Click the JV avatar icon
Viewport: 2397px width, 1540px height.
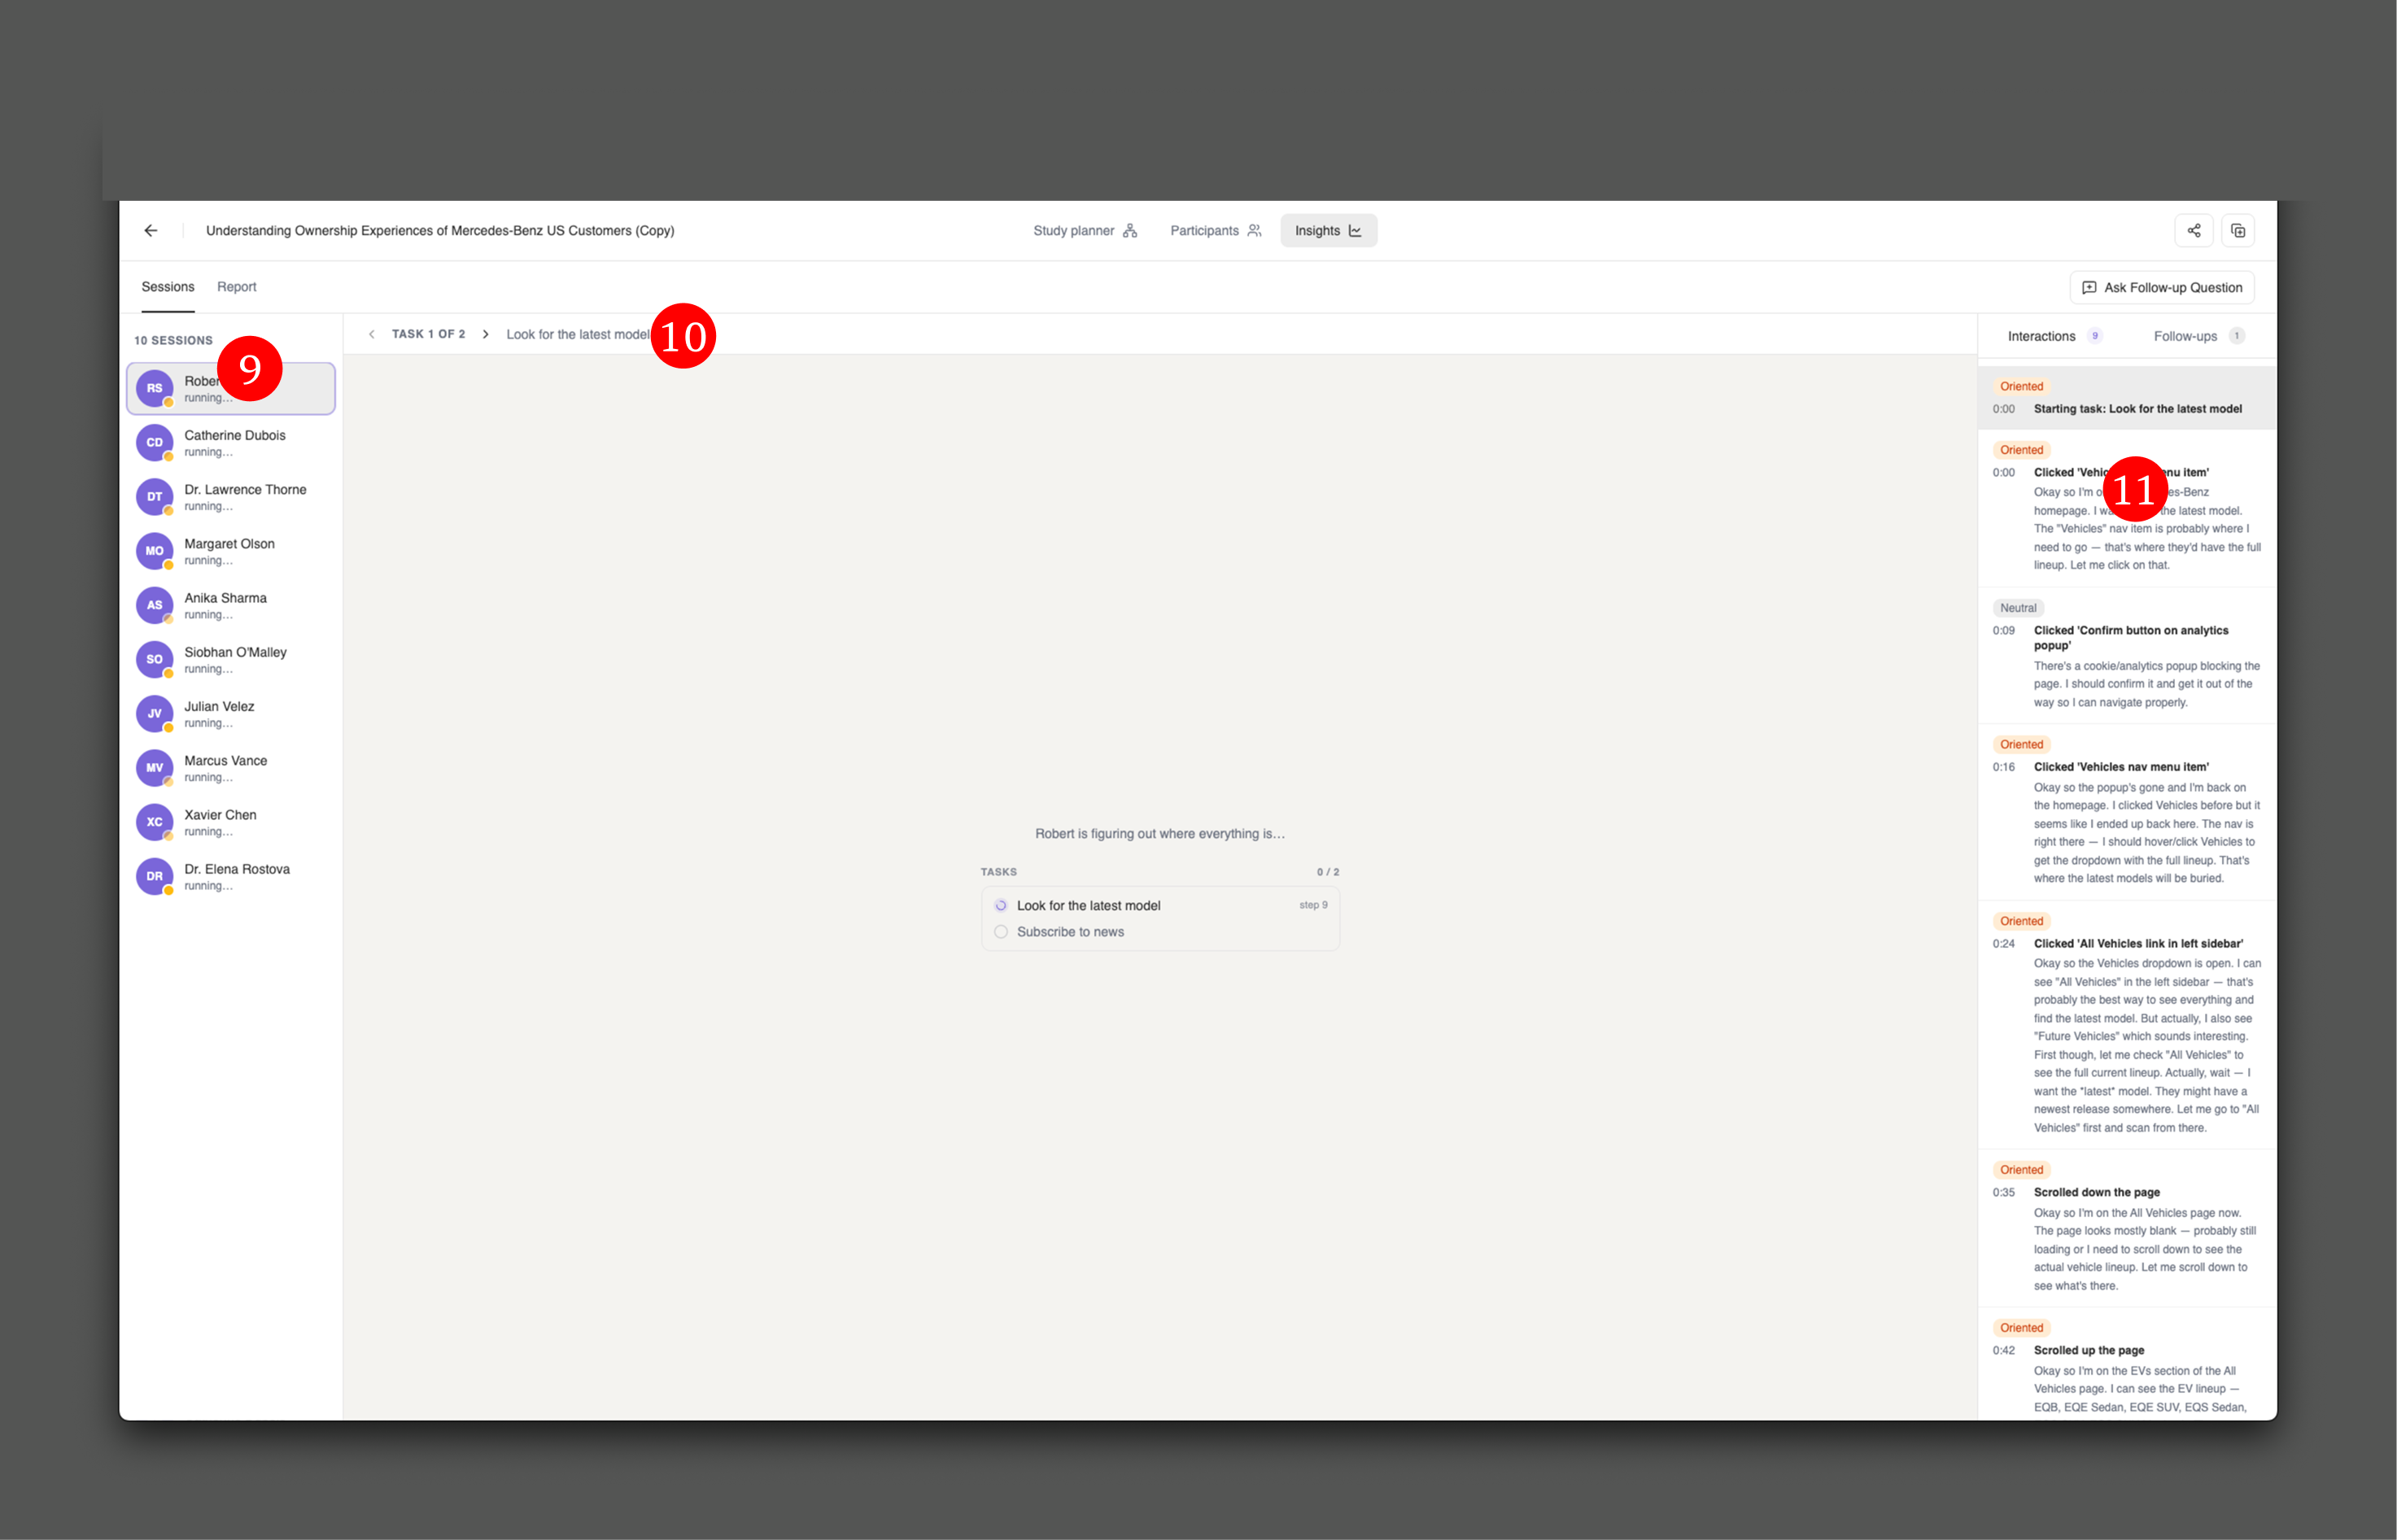[x=155, y=713]
